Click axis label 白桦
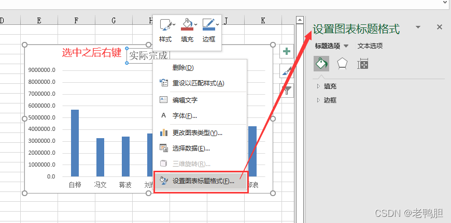This screenshot has height=223, width=451. click(x=75, y=185)
